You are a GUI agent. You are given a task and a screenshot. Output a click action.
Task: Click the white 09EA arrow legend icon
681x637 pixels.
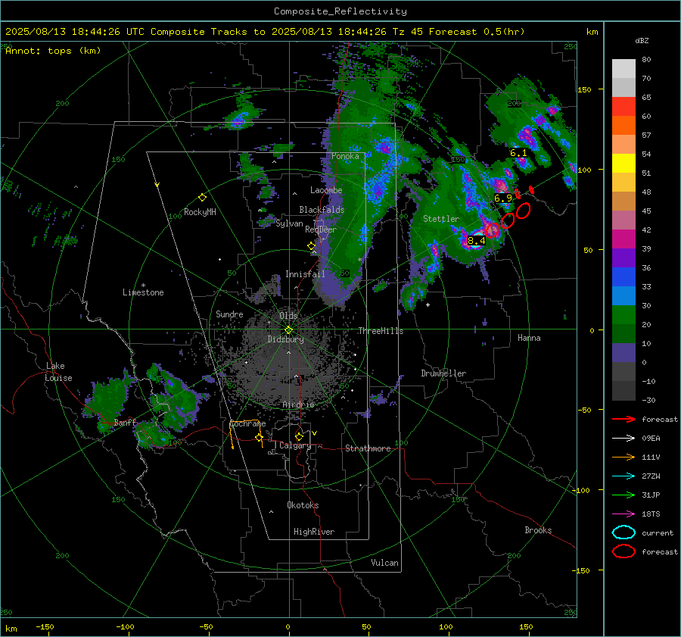623,438
